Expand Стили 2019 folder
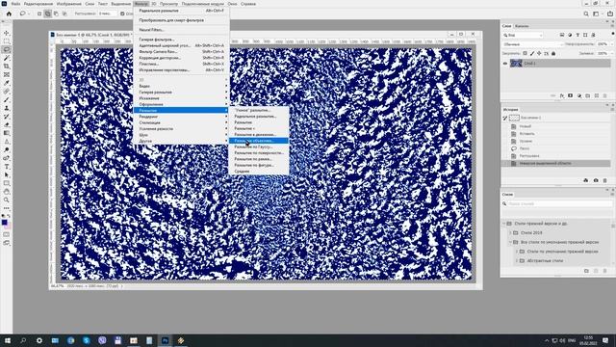 [511, 232]
